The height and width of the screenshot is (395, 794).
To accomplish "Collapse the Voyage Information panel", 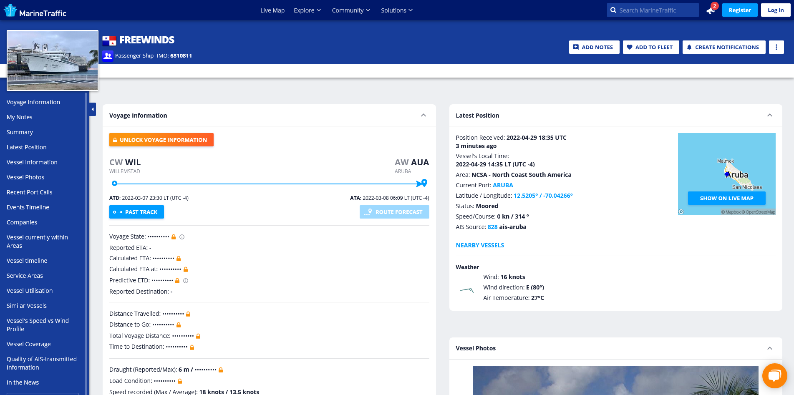I will coord(423,116).
